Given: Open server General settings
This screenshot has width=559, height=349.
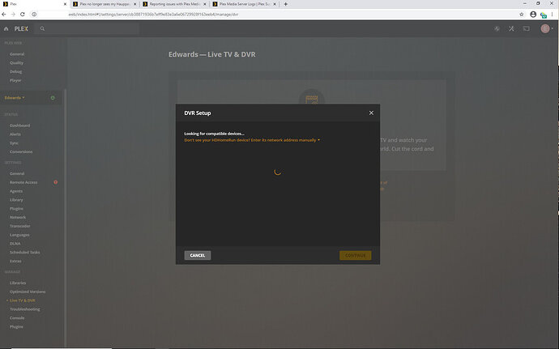Looking at the screenshot, I should 17,173.
